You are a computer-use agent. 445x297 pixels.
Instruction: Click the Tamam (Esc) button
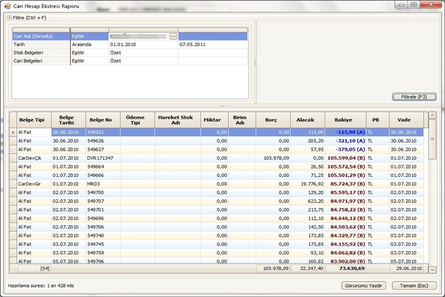(414, 286)
